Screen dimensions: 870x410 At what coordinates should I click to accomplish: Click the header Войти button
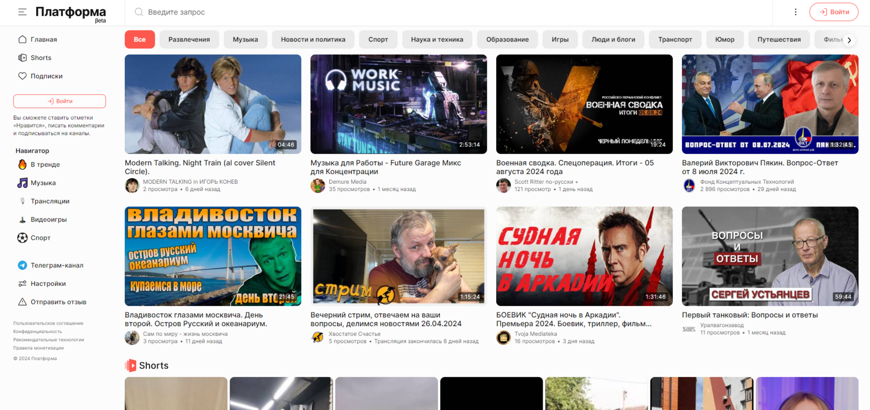[834, 12]
